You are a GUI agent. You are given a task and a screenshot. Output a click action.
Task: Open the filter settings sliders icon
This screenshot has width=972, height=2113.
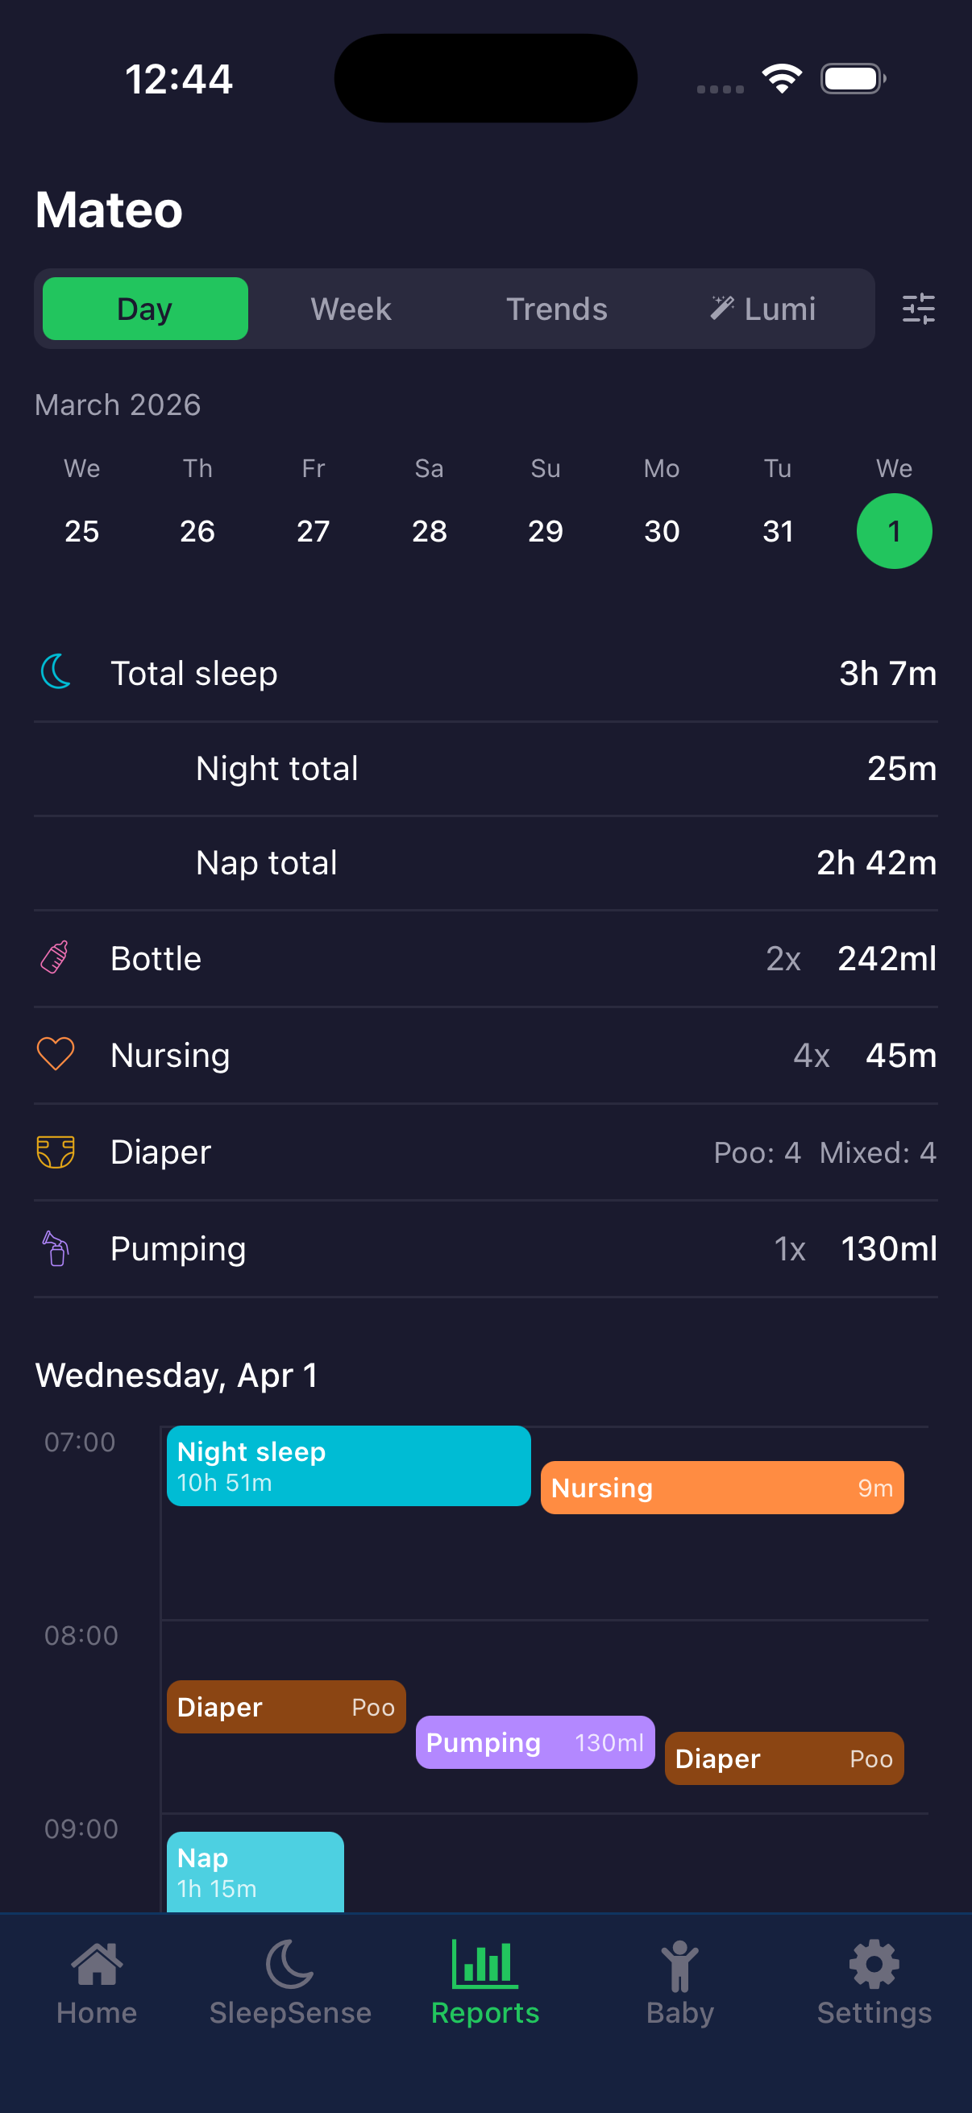(x=918, y=309)
